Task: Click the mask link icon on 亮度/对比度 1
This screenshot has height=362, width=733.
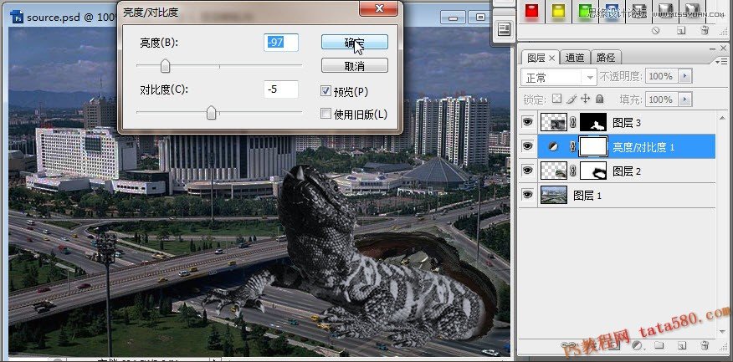Action: coord(573,146)
